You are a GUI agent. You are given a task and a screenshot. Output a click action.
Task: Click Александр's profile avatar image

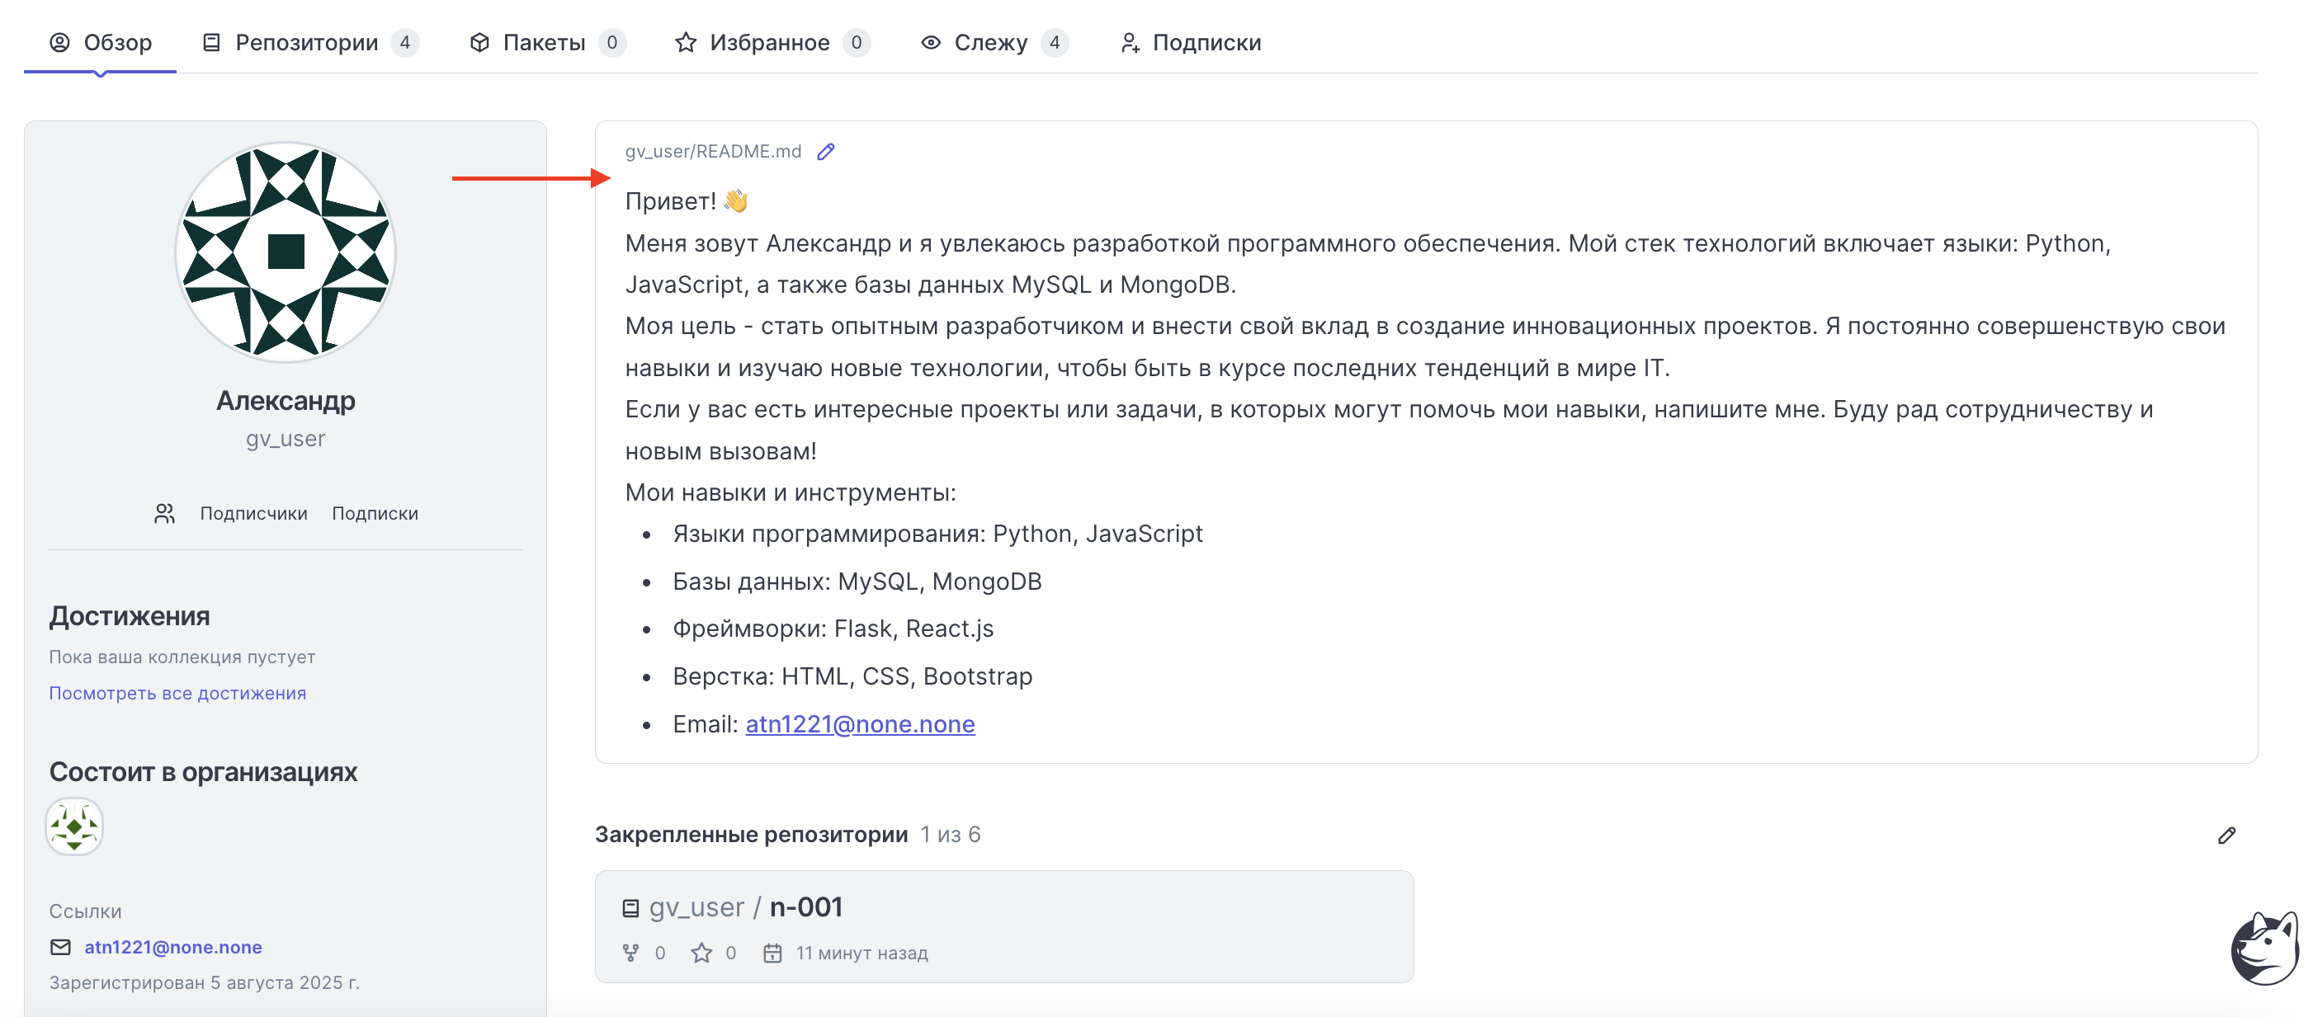286,252
